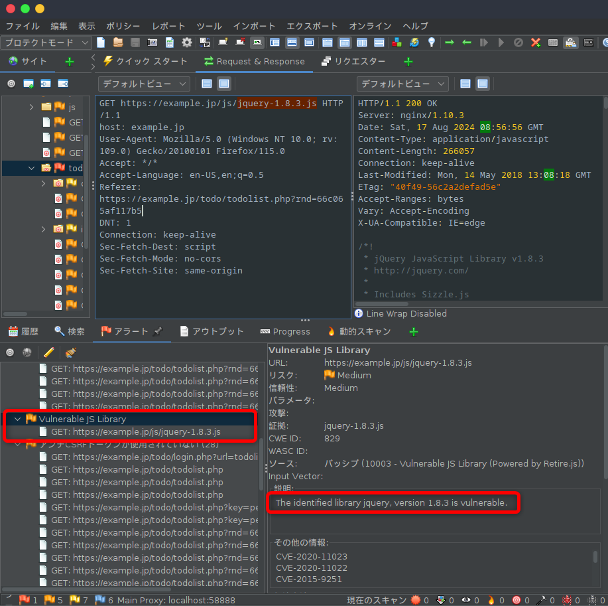This screenshot has height=606, width=608.
Task: Open the プロテクトモード mode dropdown
Action: pos(46,42)
